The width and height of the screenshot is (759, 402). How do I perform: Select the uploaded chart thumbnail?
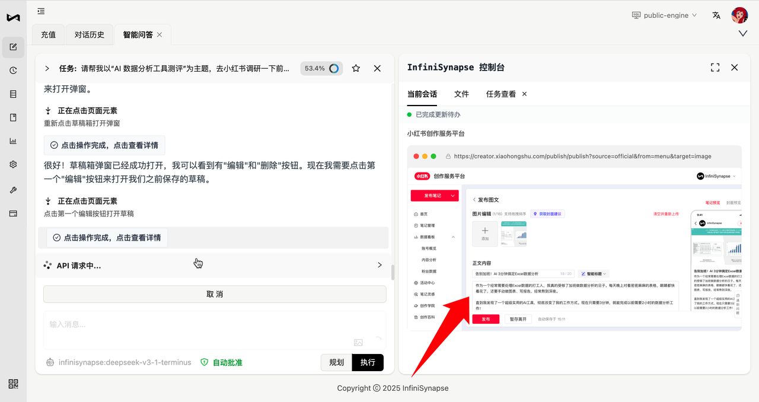click(x=514, y=234)
